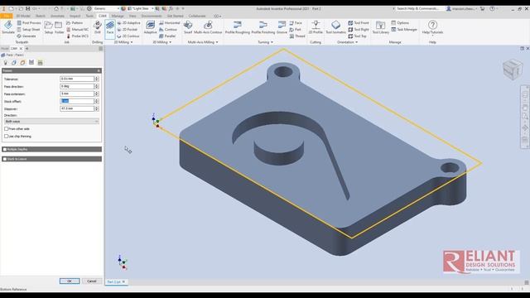
Task: Switch orientation to Tool Front
Action: (359, 23)
